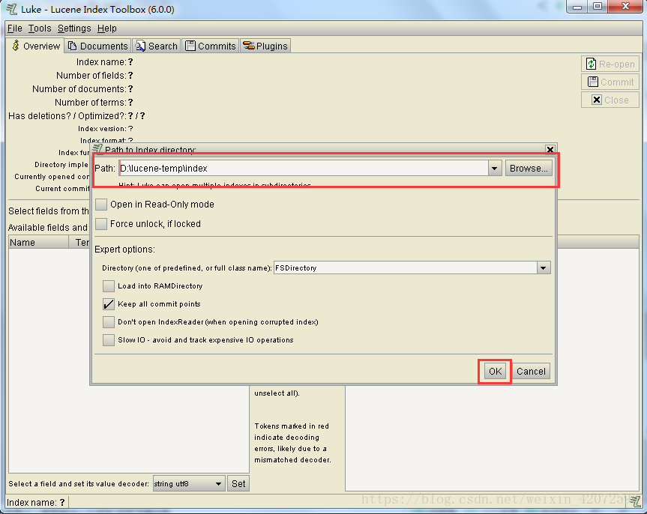Viewport: 647px width, 514px height.
Task: Click the FSDirectory text field
Action: click(405, 268)
